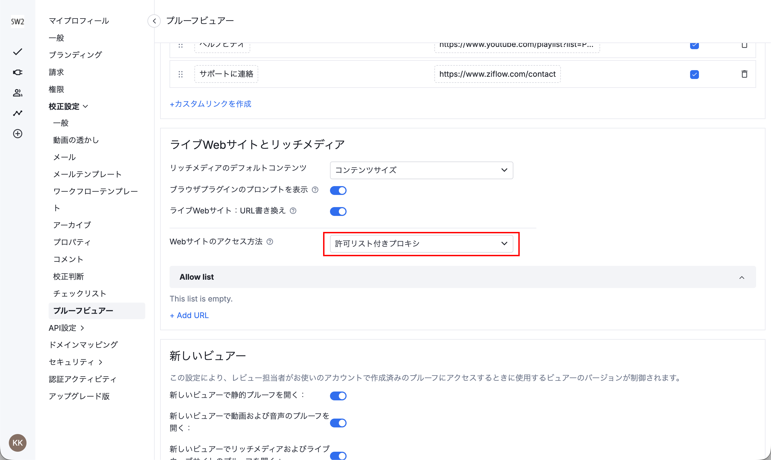Click +カスタムリンクを作成 link
Viewport: 771px width, 460px height.
210,104
